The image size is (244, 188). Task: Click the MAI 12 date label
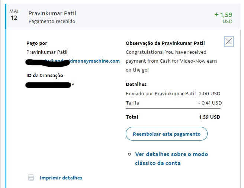click(x=14, y=15)
